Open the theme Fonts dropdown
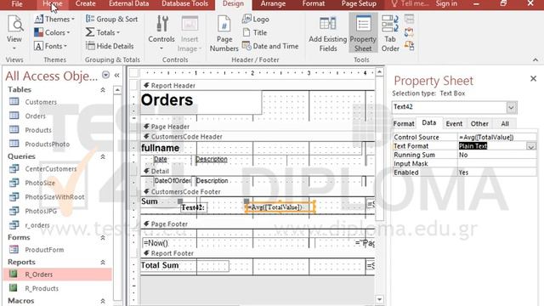 51,46
